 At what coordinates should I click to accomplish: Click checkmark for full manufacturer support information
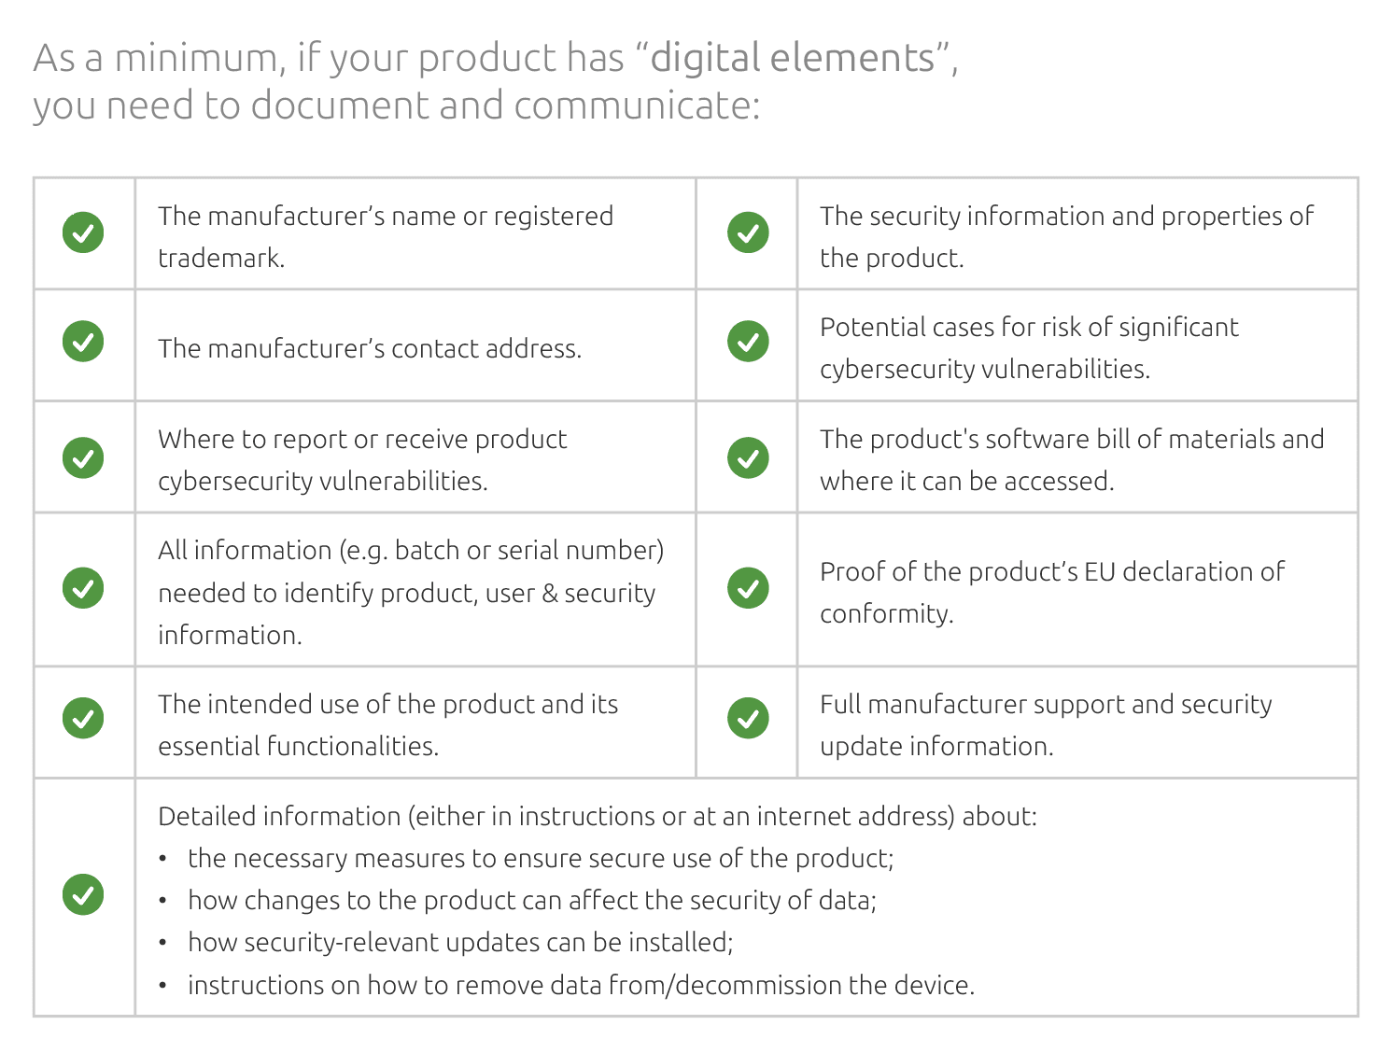pyautogui.click(x=748, y=718)
